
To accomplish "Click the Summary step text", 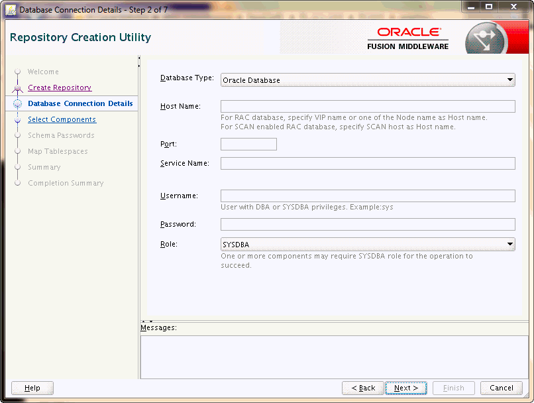I will click(x=44, y=167).
